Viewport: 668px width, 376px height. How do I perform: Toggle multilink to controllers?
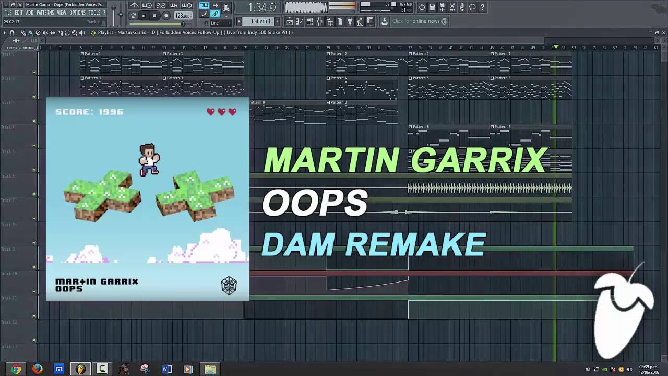coord(215,14)
